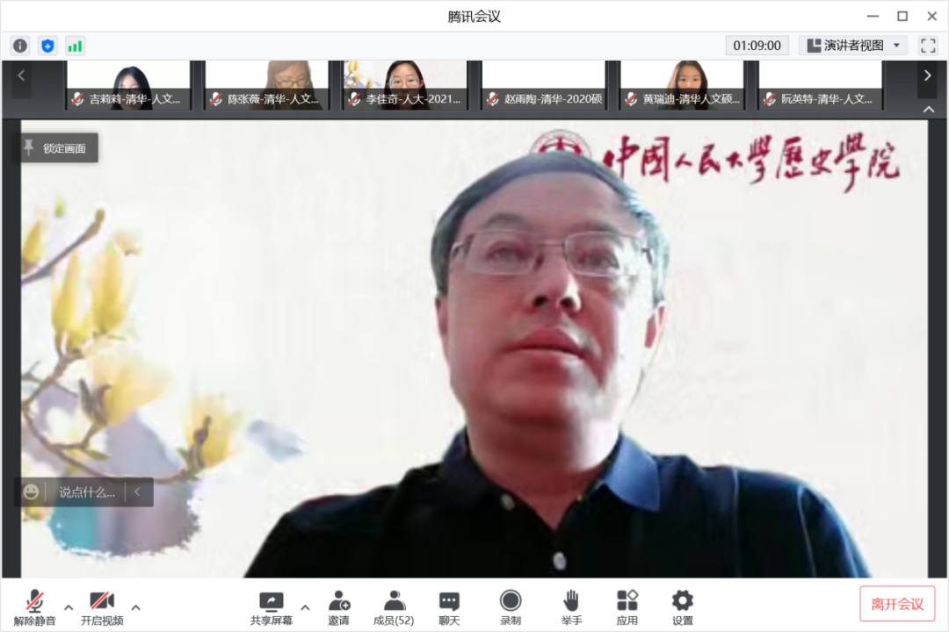Click 共享屏幕 share screen

pos(271,607)
